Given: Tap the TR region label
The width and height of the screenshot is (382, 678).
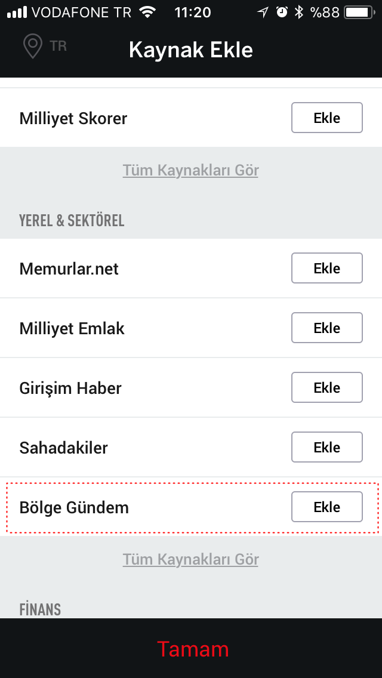Looking at the screenshot, I should (58, 46).
